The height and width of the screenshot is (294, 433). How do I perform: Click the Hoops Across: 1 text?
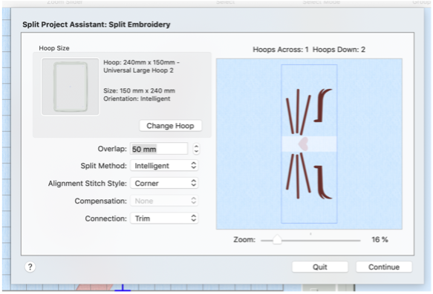pos(281,50)
